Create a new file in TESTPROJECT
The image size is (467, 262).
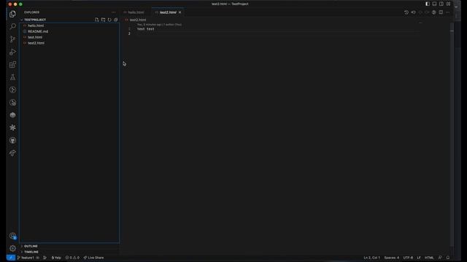point(96,20)
